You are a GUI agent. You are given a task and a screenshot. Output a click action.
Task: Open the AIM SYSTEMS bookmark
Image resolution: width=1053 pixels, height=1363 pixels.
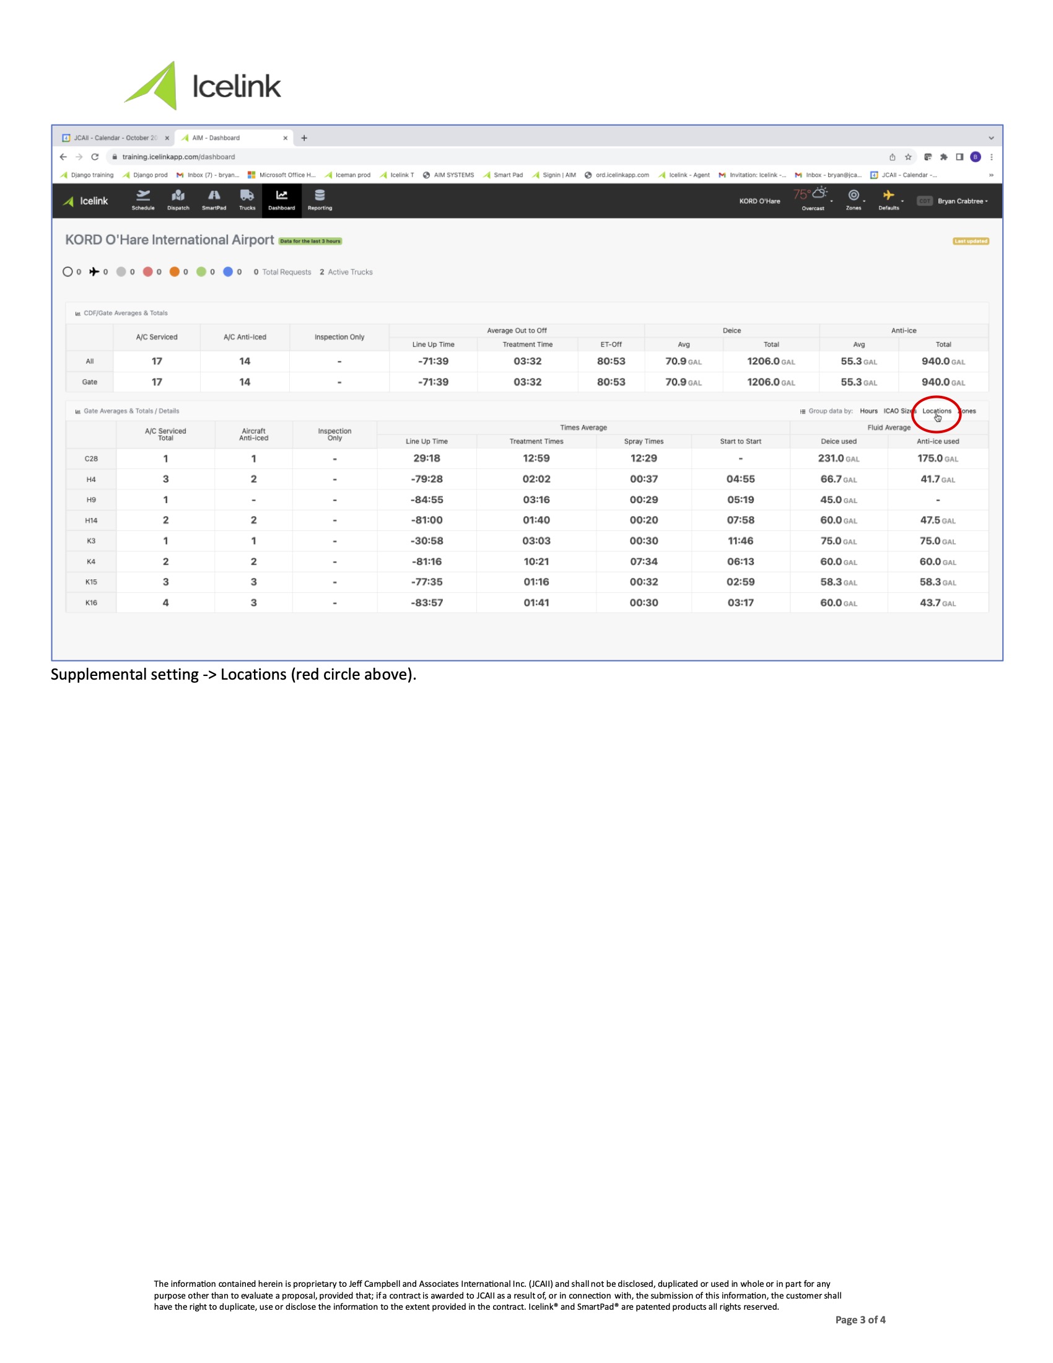pyautogui.click(x=448, y=175)
